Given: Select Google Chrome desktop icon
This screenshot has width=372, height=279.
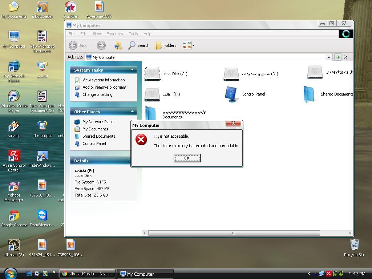Looking at the screenshot, I should tap(14, 218).
